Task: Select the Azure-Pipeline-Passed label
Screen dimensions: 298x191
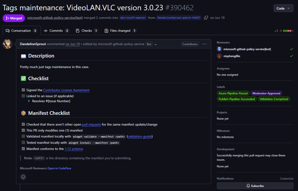Action: (233, 93)
